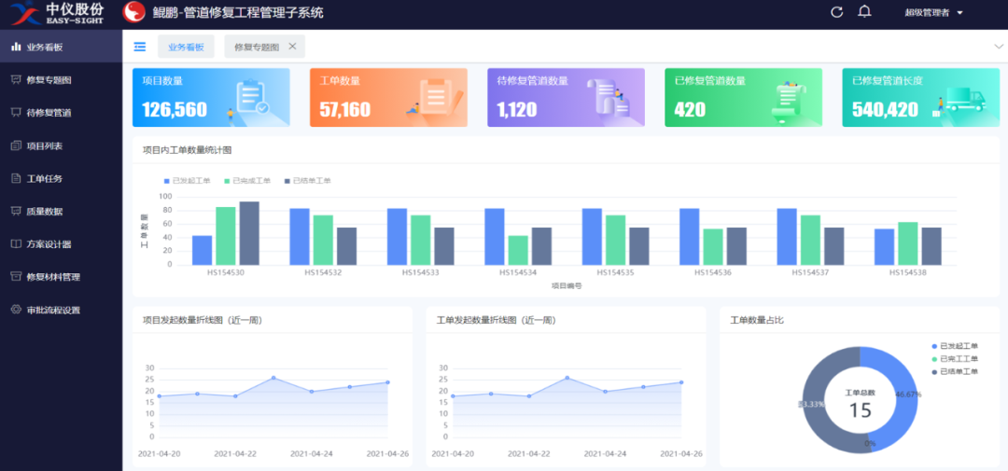Open the 超级管理员 user dropdown

tap(933, 13)
